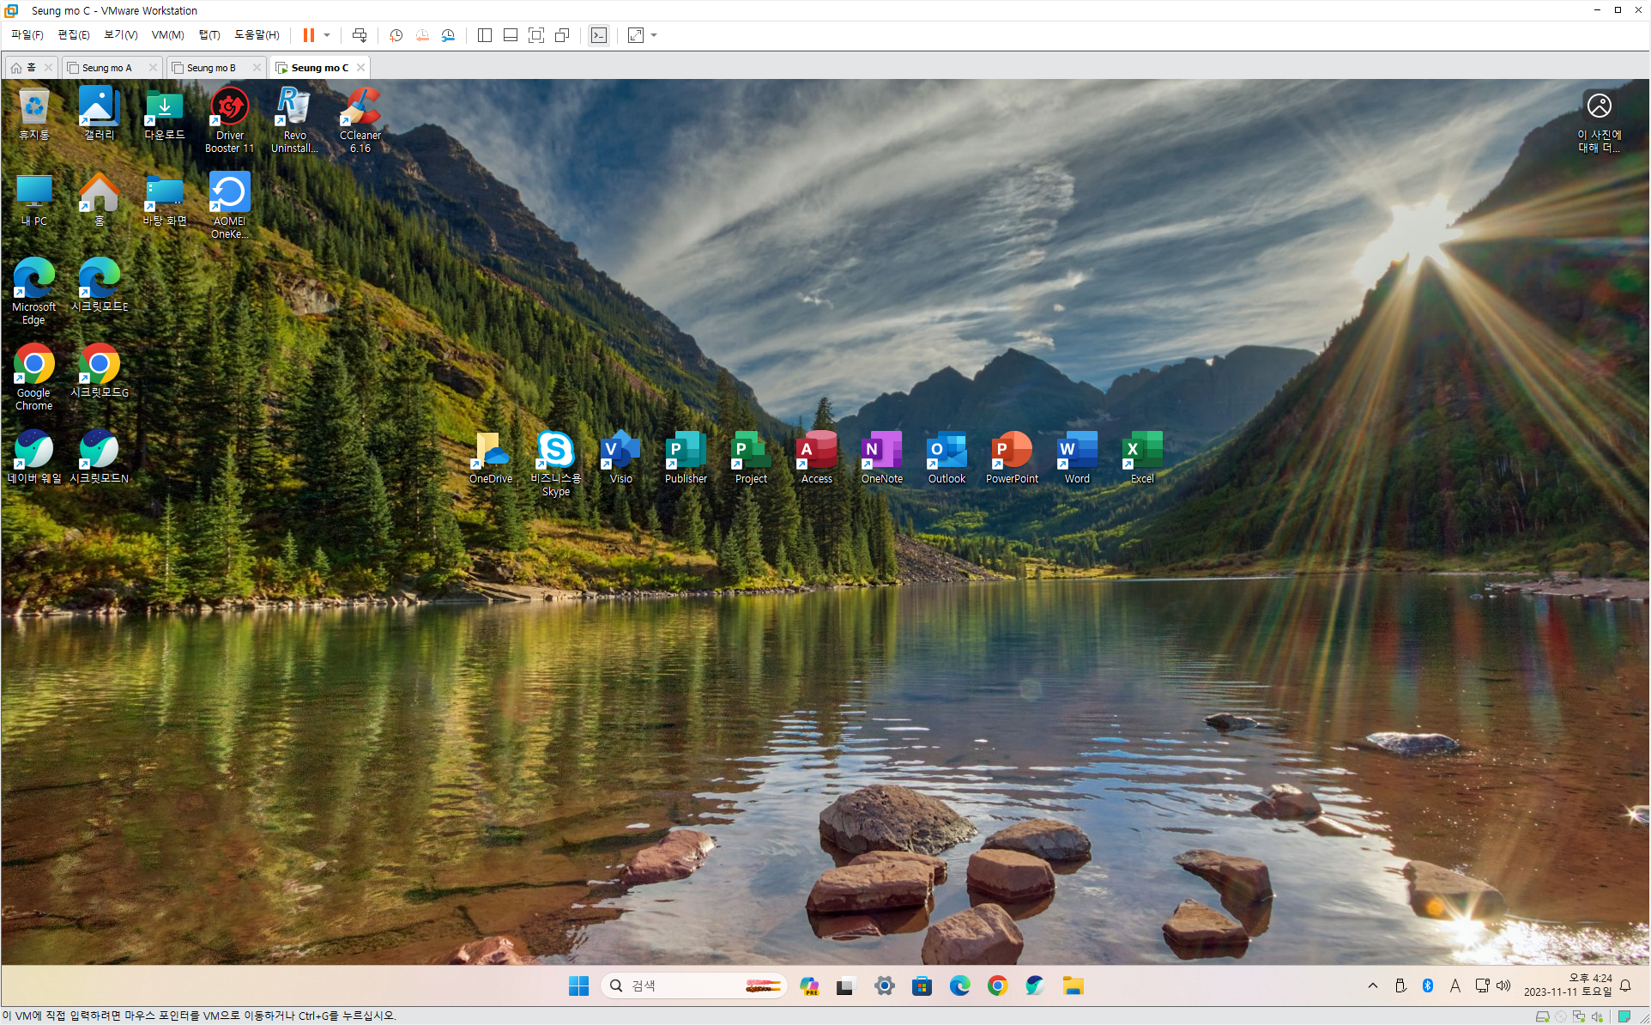Open the snapshot manager with the wrench-and-clock icon
The image size is (1651, 1025).
448,35
